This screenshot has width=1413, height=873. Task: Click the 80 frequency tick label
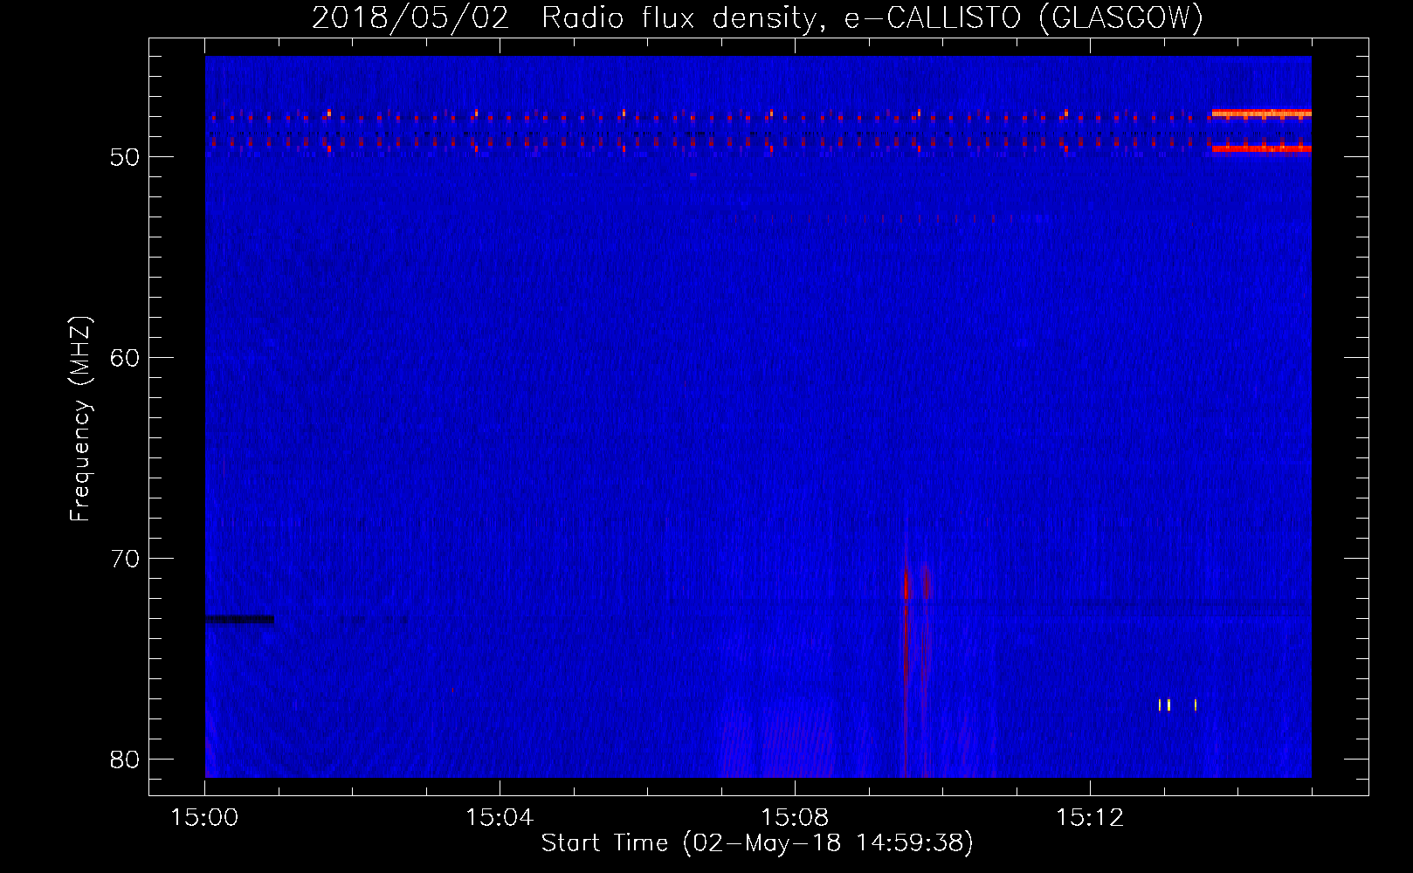coord(125,760)
